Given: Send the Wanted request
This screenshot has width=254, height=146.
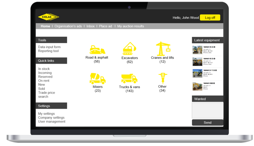Looking at the screenshot, I should 207,123.
